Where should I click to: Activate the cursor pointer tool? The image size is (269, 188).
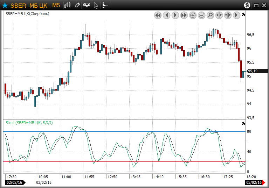click(96, 5)
